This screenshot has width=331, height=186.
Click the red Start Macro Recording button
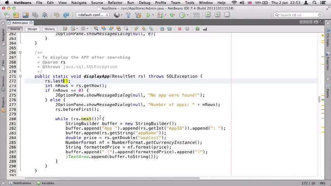(179, 29)
